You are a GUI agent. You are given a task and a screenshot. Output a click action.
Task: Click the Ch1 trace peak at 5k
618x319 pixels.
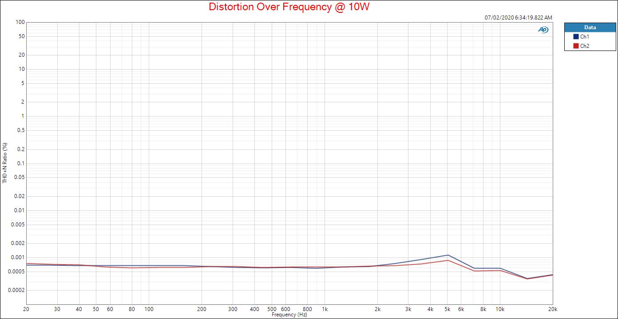(448, 255)
